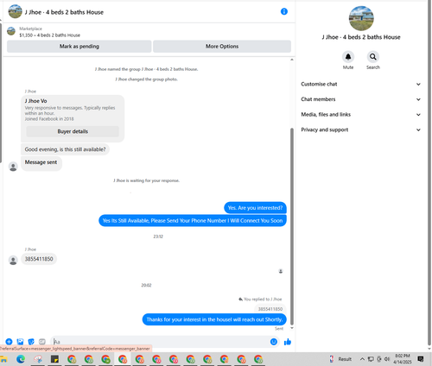Image resolution: width=432 pixels, height=366 pixels.
Task: Click J Jhoe's avatar beside phone number message
Action: click(13, 260)
